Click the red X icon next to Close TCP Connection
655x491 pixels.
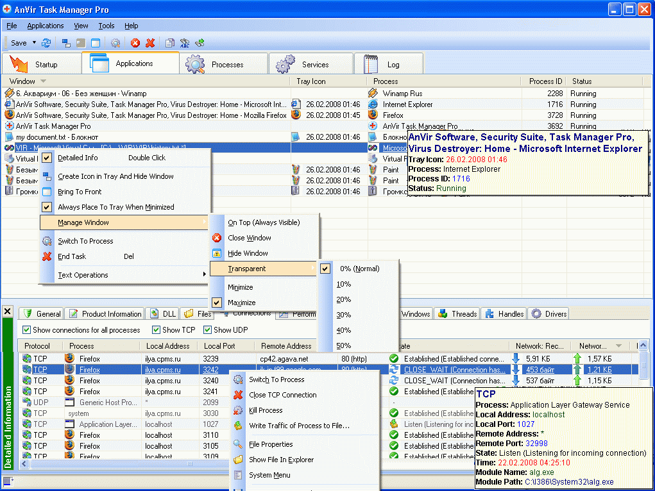238,395
